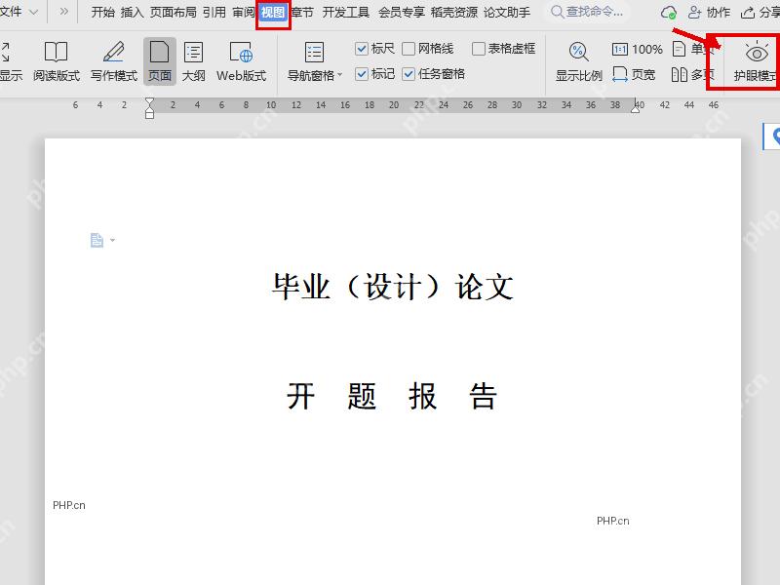Open the Thesis Assistant (论文助手) tab

coord(507,12)
